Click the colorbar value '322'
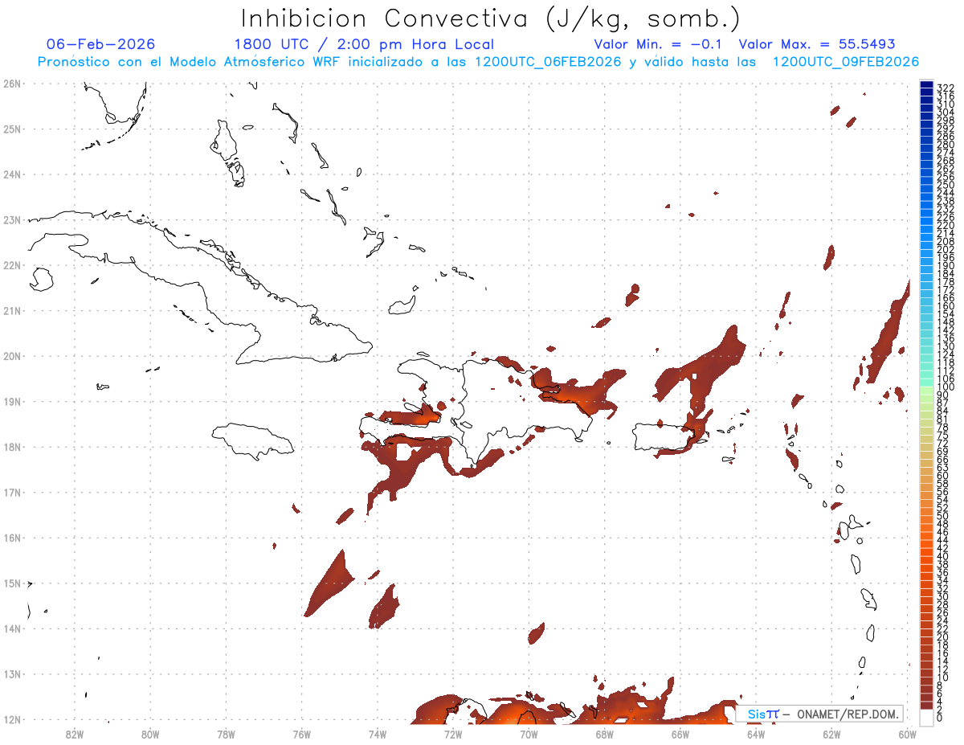The image size is (964, 745). [x=945, y=88]
